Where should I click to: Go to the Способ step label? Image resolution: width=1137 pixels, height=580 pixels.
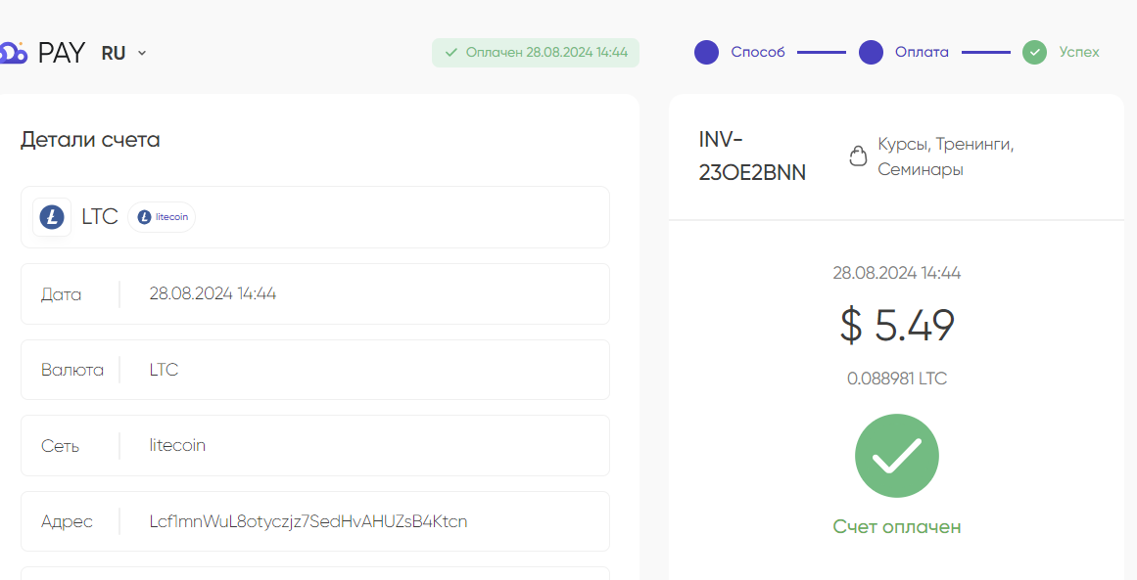[758, 52]
